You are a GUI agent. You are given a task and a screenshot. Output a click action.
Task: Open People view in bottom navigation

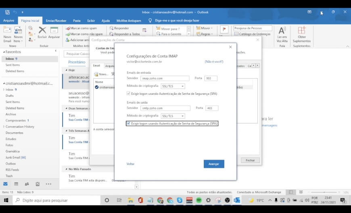pyautogui.click(x=27, y=184)
